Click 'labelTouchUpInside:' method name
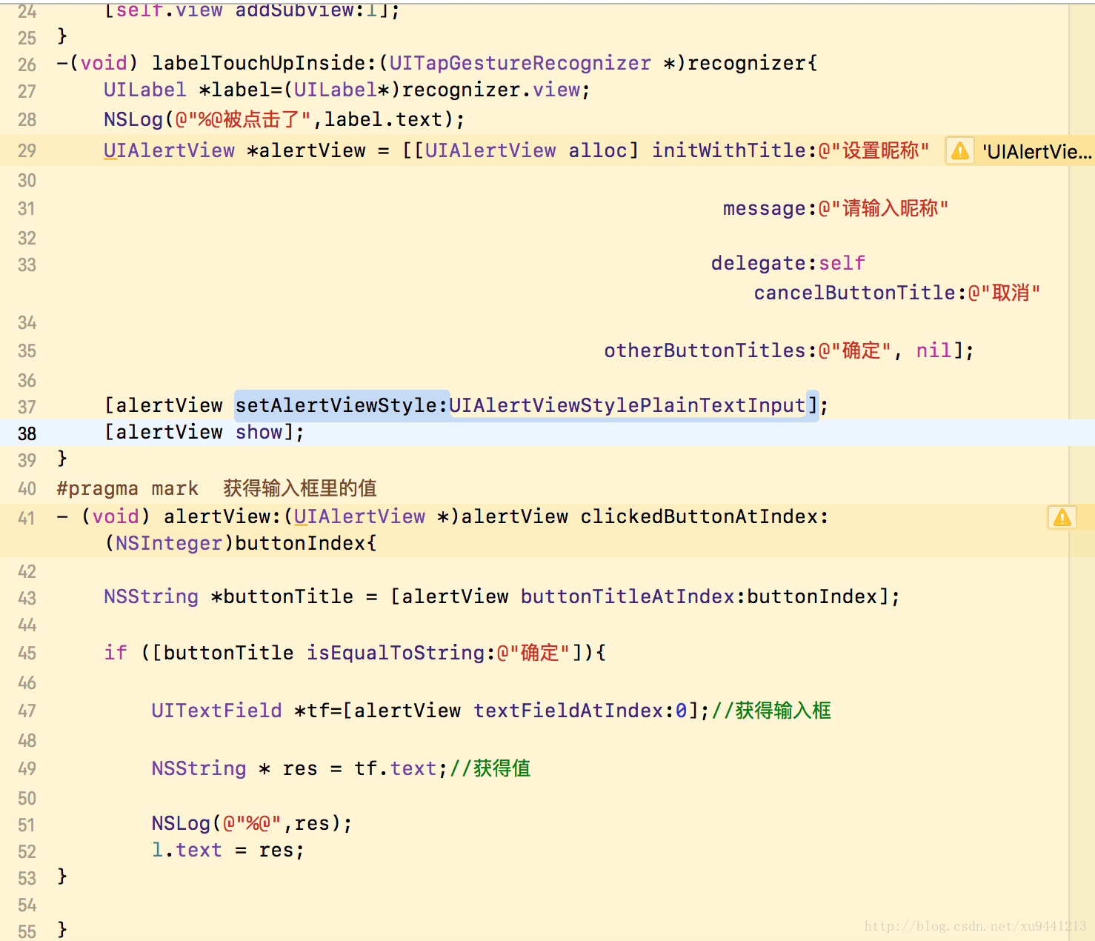Viewport: 1095px width, 941px height. [264, 63]
